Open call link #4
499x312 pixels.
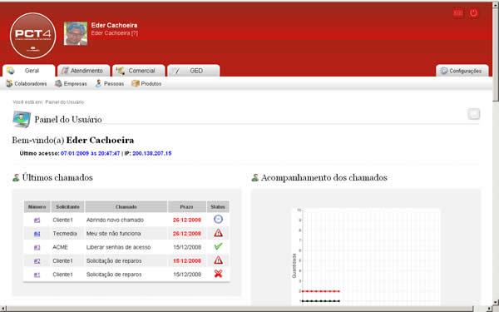click(x=37, y=234)
